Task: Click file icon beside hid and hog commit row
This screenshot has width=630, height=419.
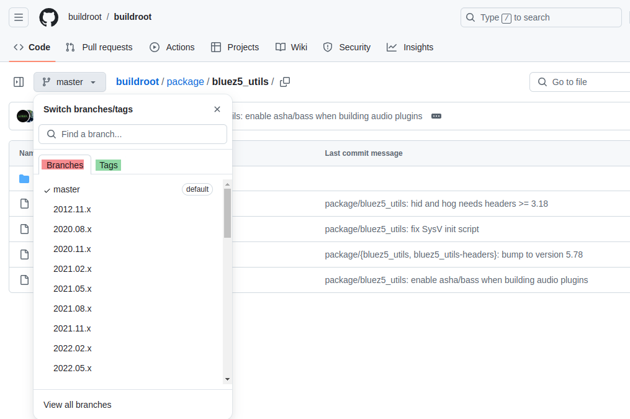Action: [x=24, y=204]
